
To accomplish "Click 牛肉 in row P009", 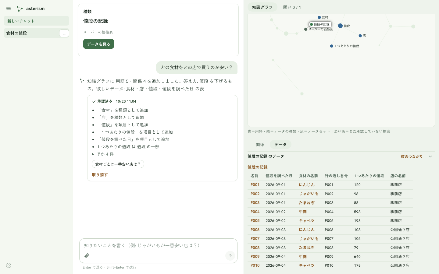I will pyautogui.click(x=303, y=257).
